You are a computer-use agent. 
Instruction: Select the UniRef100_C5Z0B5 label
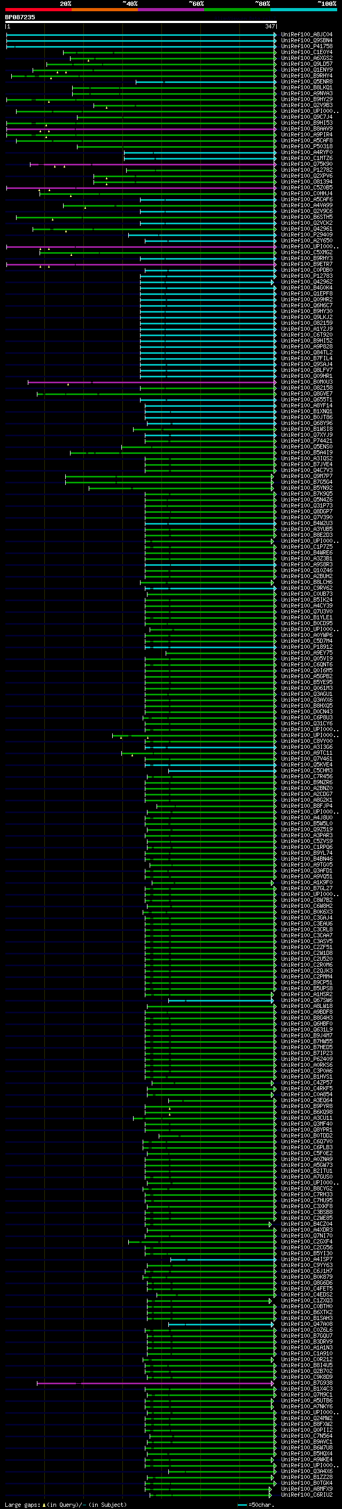pyautogui.click(x=307, y=187)
